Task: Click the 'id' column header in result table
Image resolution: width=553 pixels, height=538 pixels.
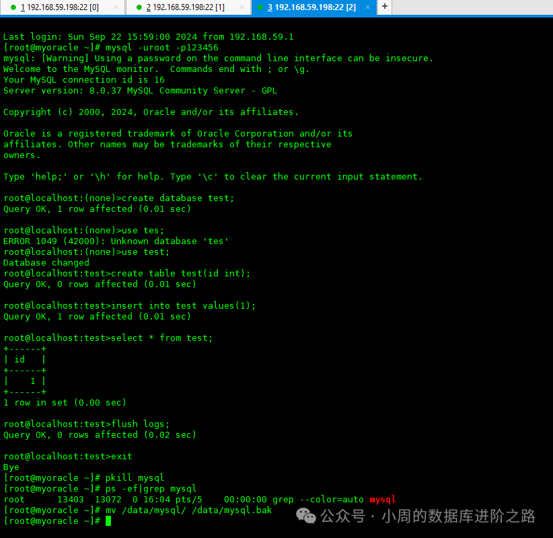Action: click(x=20, y=360)
